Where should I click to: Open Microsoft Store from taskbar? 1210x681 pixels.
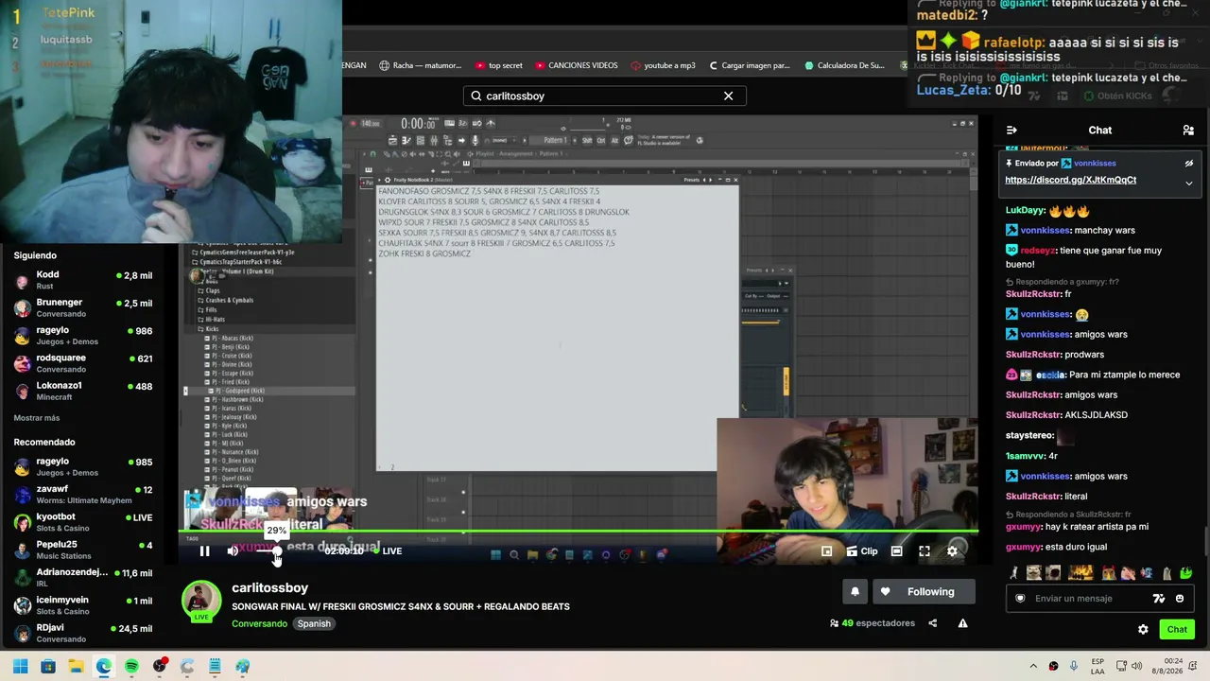[48, 666]
